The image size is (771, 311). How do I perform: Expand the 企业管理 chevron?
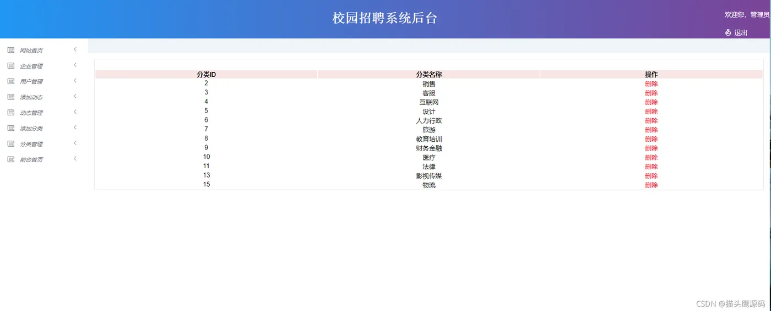pos(75,65)
